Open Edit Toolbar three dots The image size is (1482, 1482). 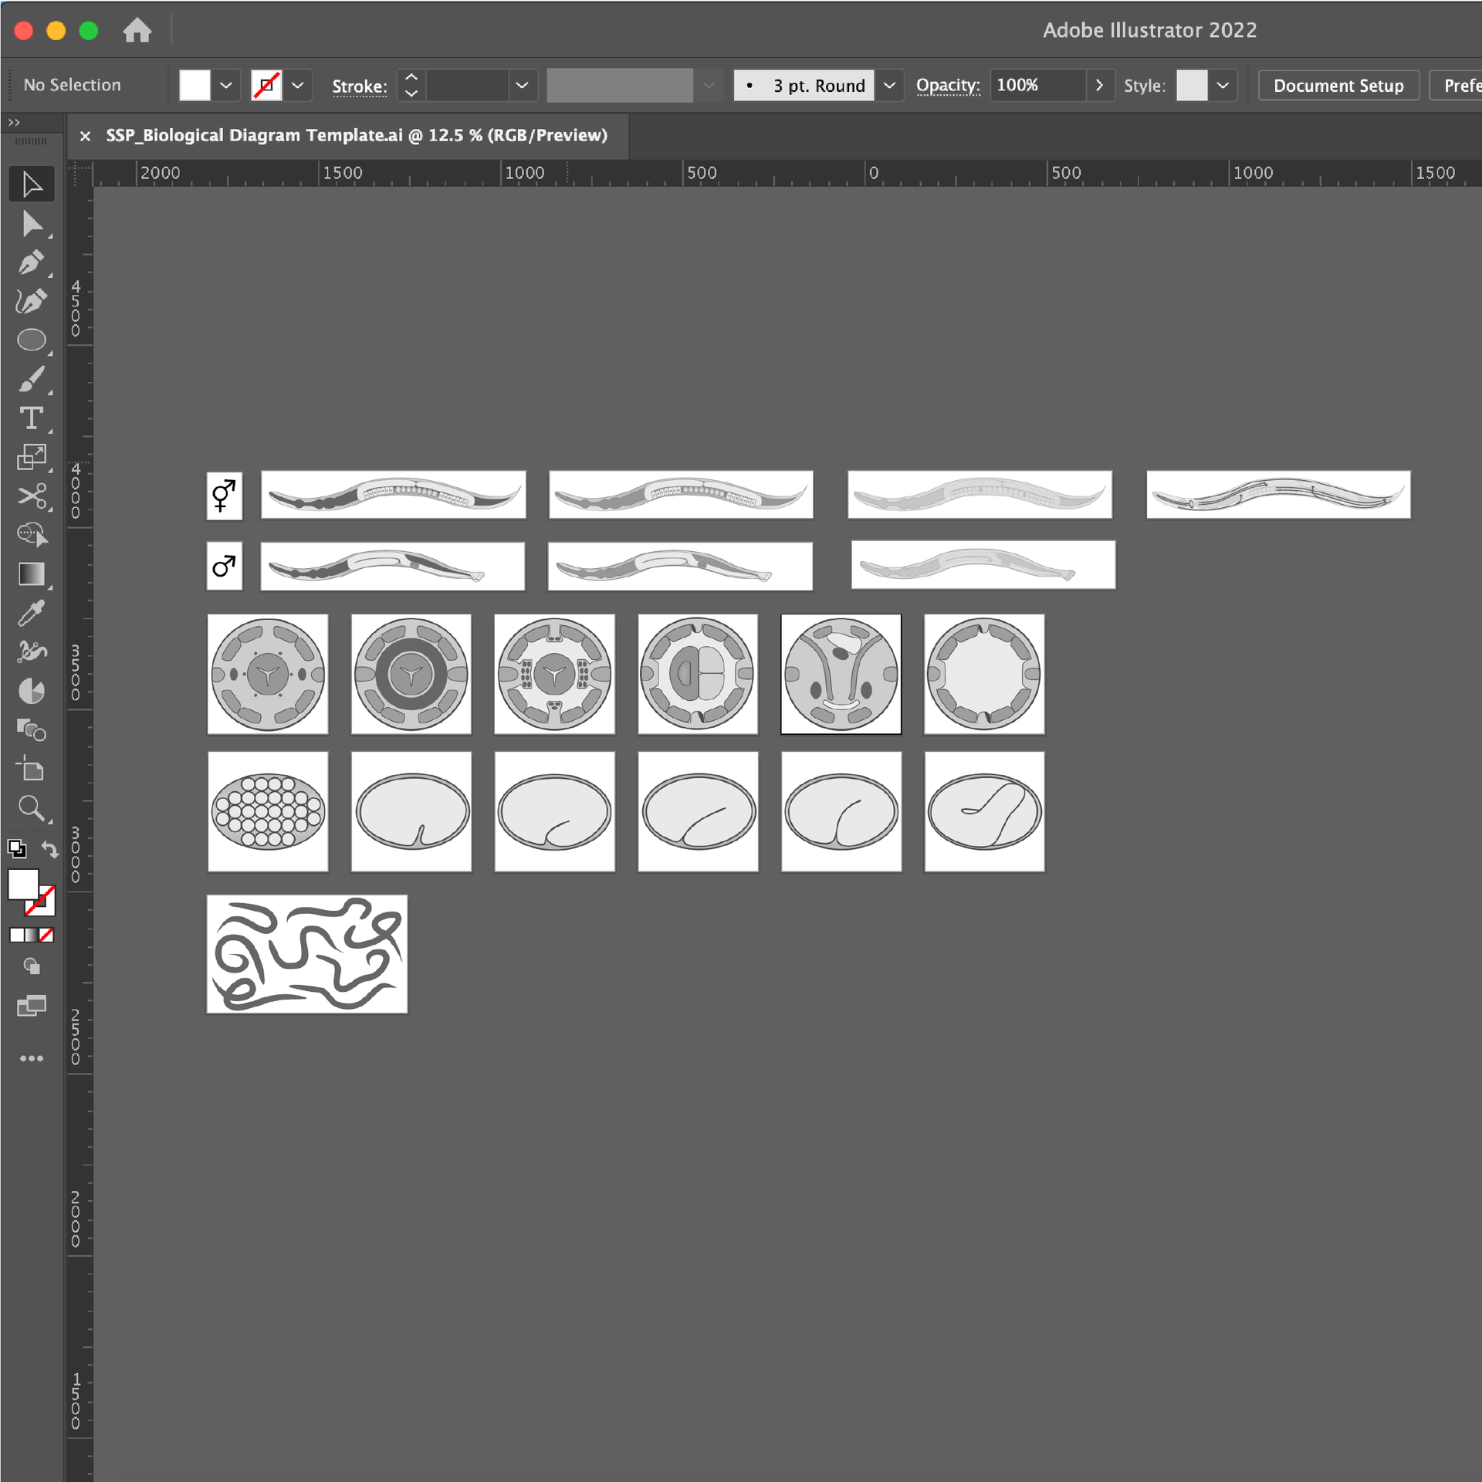32,1058
